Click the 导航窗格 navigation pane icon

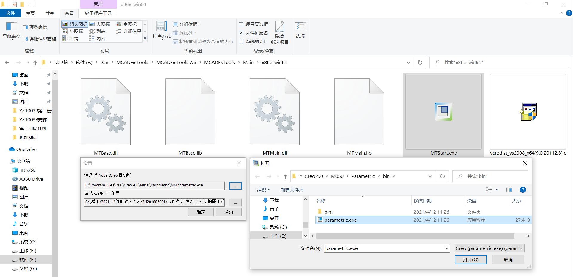12,27
